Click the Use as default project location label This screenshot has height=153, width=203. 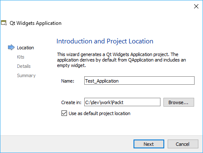click(x=99, y=113)
